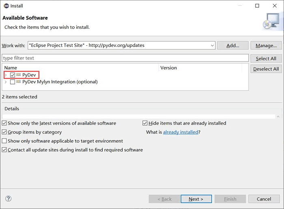
Task: Open the Work with site dropdown
Action: pyautogui.click(x=212, y=46)
